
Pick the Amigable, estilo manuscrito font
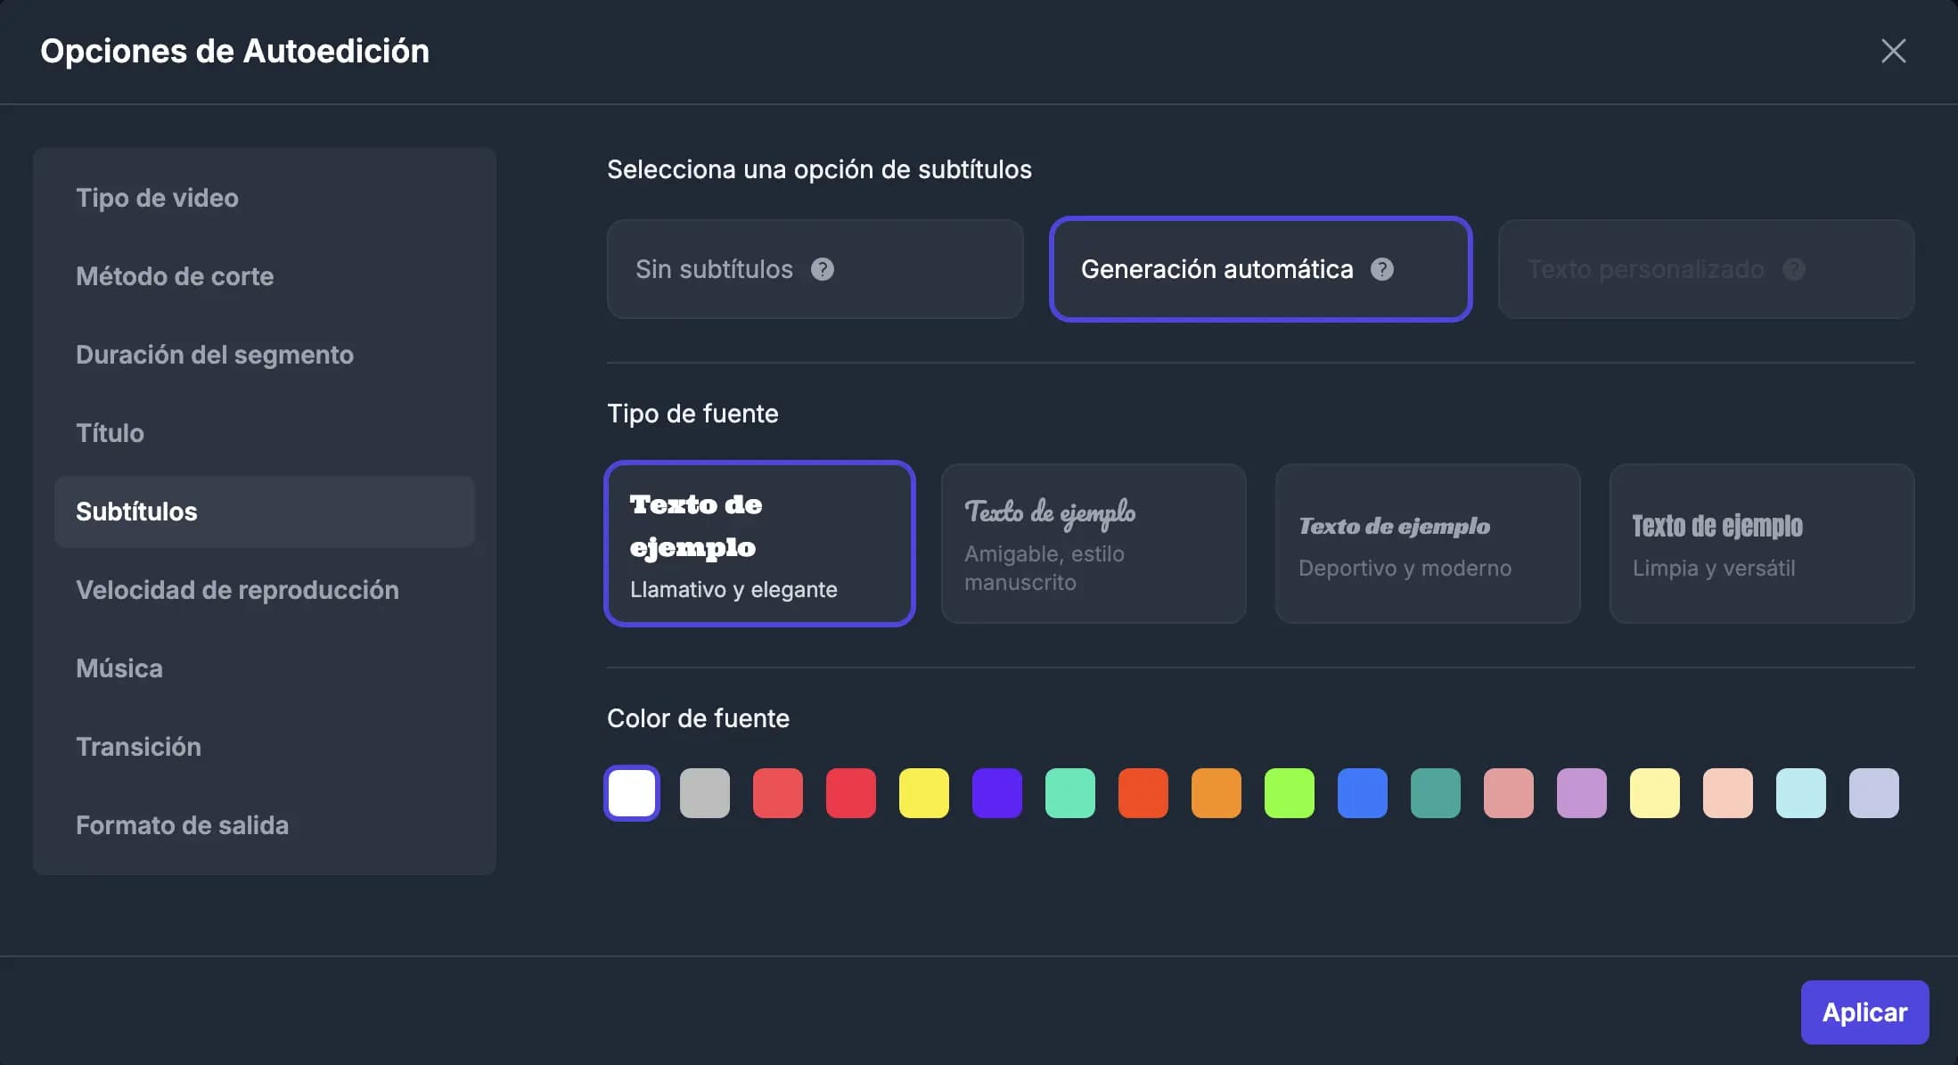[x=1093, y=544]
